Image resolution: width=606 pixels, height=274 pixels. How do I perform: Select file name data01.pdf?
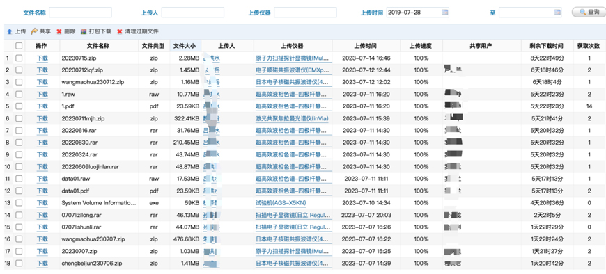point(75,191)
